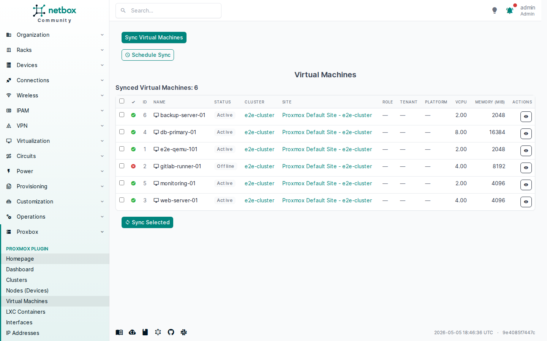Click the Racks sidebar icon

(9, 50)
